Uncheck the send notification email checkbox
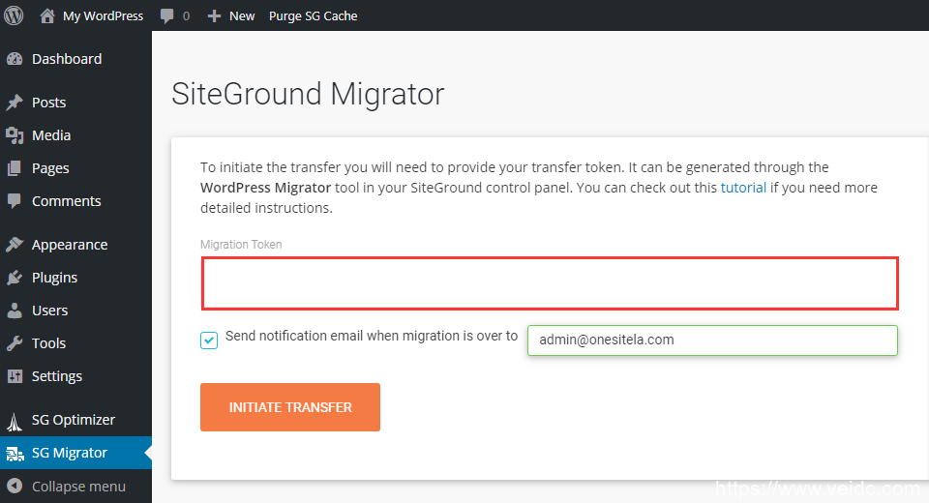The width and height of the screenshot is (929, 503). (x=209, y=340)
